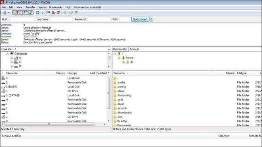The height and width of the screenshot is (147, 262).
Task: Click the Username input field
Action: click(61, 19)
